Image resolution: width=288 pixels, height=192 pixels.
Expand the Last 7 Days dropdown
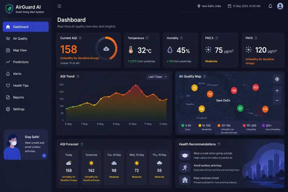(158, 77)
